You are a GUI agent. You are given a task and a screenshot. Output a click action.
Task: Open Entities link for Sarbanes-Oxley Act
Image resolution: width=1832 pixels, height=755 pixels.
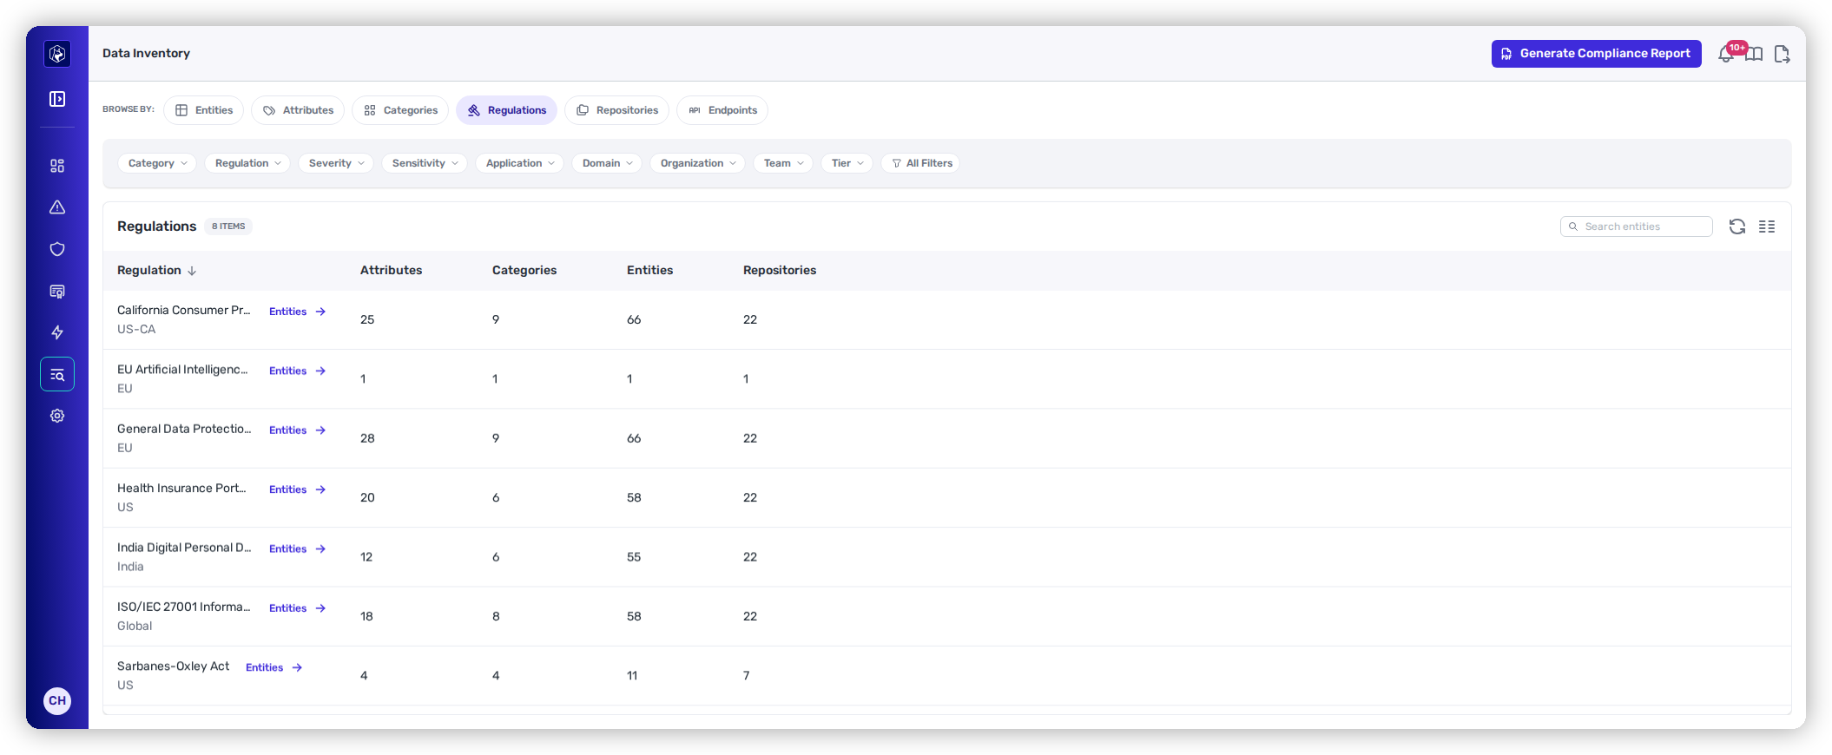point(273,667)
